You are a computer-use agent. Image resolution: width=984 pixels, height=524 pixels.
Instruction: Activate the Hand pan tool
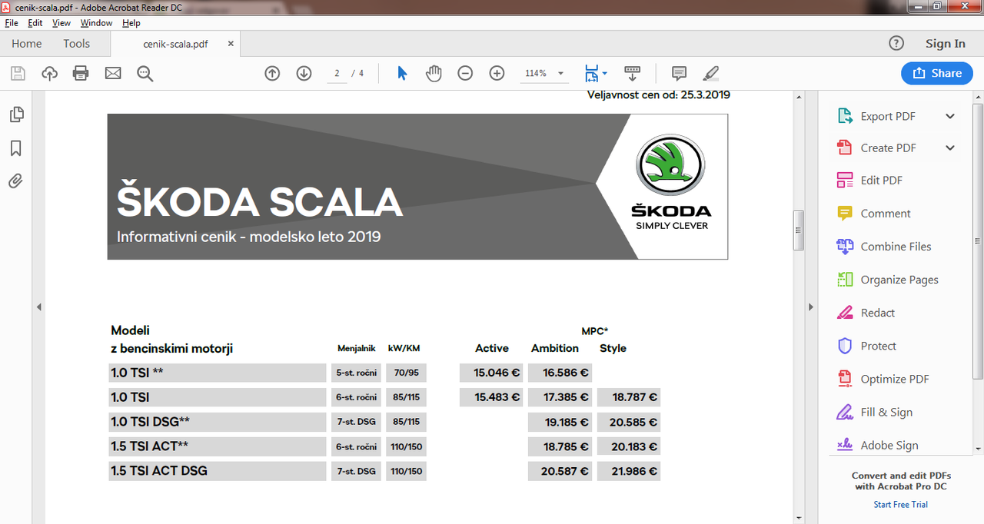(434, 74)
